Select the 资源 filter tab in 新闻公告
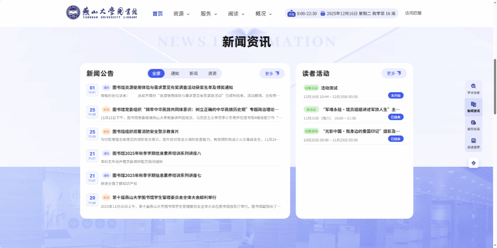 (212, 73)
